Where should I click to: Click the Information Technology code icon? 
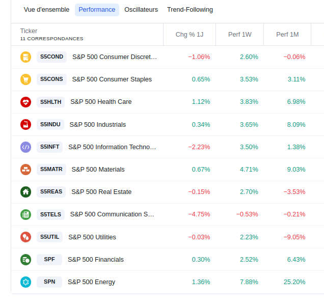pos(25,147)
